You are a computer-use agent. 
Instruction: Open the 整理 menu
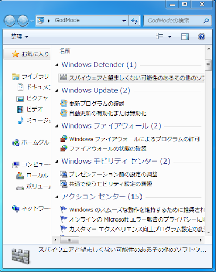[20, 37]
